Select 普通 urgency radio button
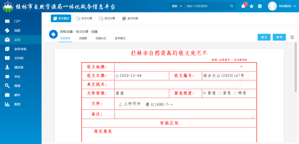The image size is (299, 144). [x=204, y=93]
